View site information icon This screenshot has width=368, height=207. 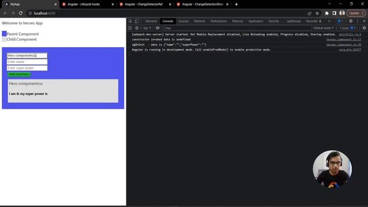(30, 13)
